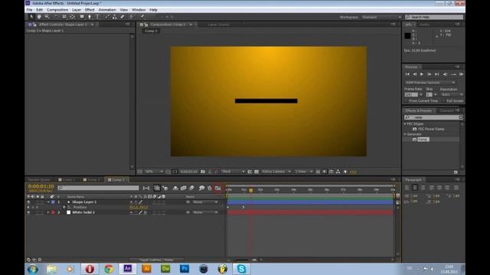The width and height of the screenshot is (490, 275).
Task: Click Toggle Switches / Modes button
Action: pos(156,260)
